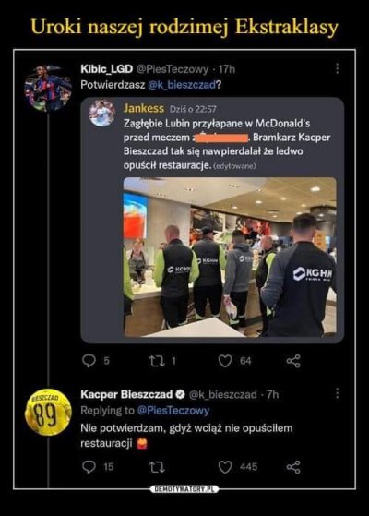This screenshot has height=516, width=369.
Task: Click the Jankess username in quoted post
Action: click(x=144, y=108)
